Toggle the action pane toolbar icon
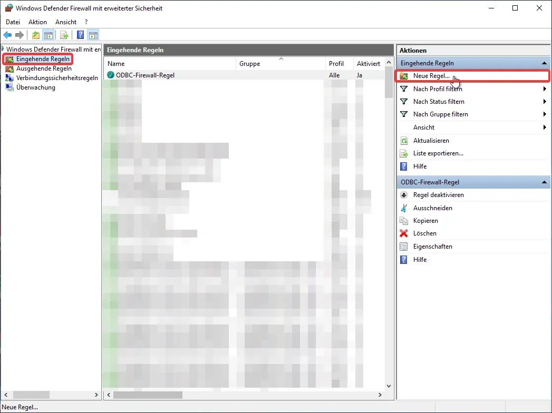The width and height of the screenshot is (552, 413). pos(93,35)
